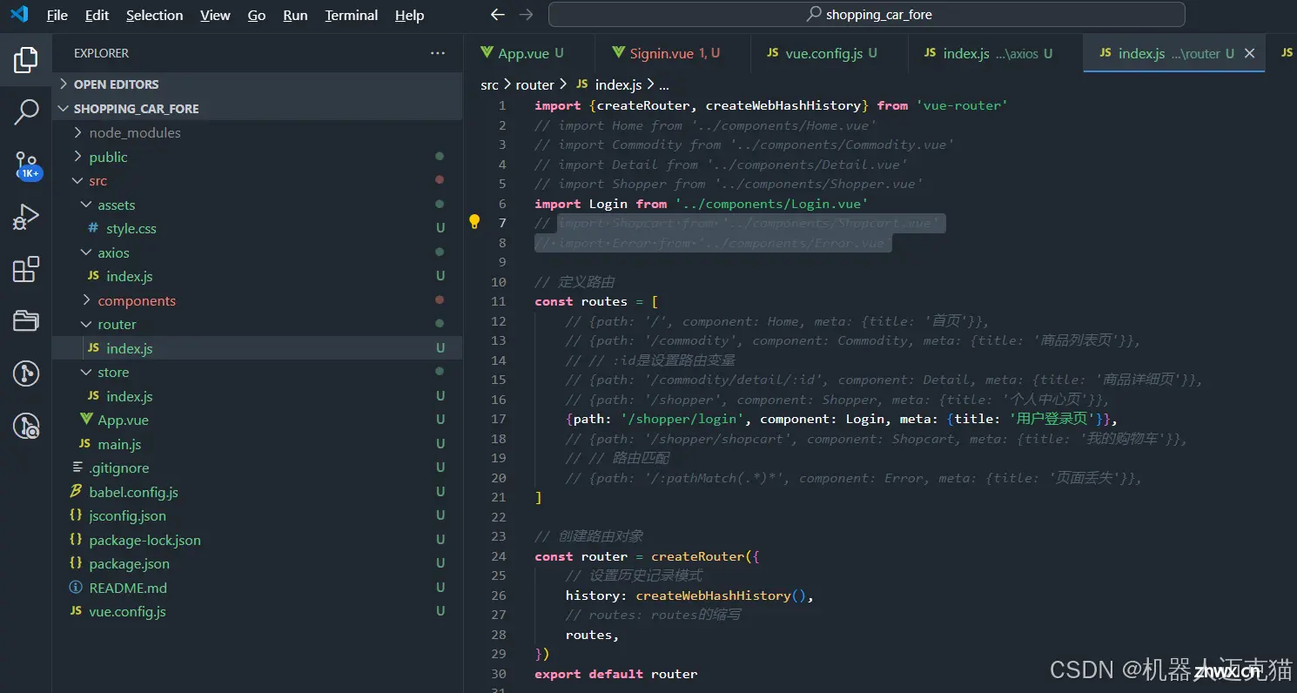
Task: Click the breadcrumb ellipsis after index.js
Action: (664, 84)
